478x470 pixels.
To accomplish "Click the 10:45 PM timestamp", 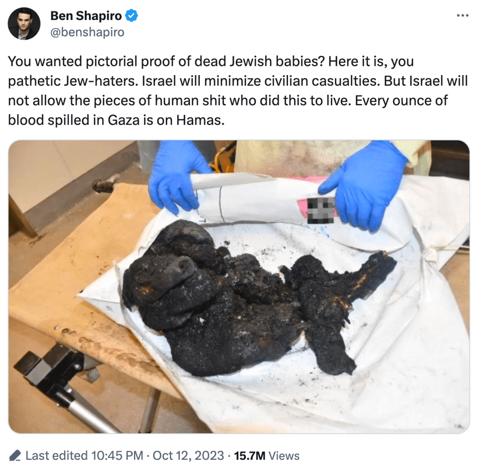I will click(x=117, y=456).
